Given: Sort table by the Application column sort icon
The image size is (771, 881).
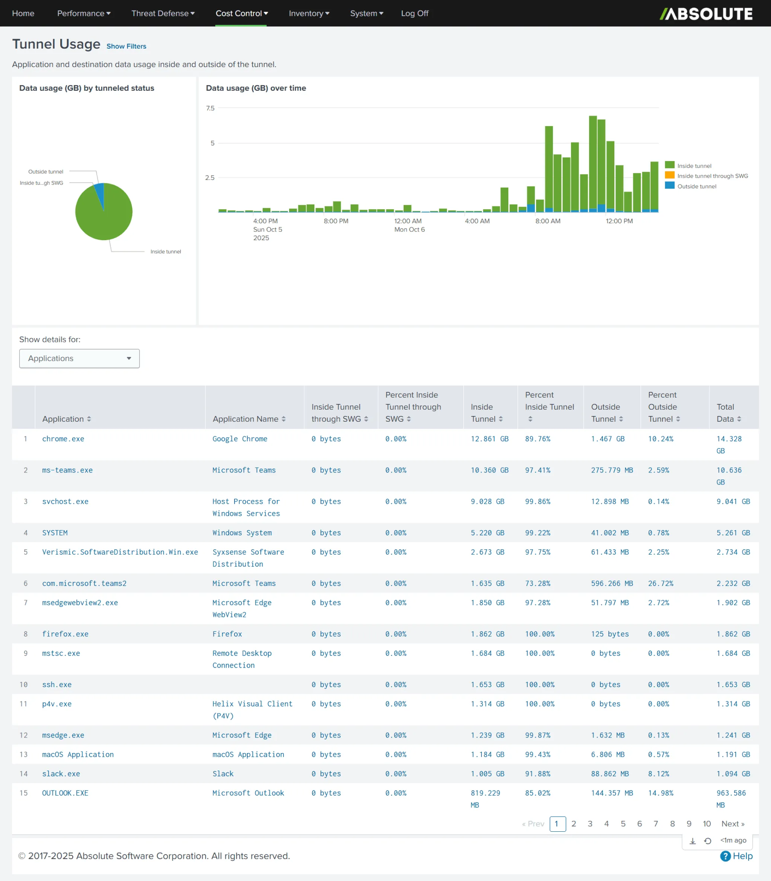Looking at the screenshot, I should click(x=89, y=419).
